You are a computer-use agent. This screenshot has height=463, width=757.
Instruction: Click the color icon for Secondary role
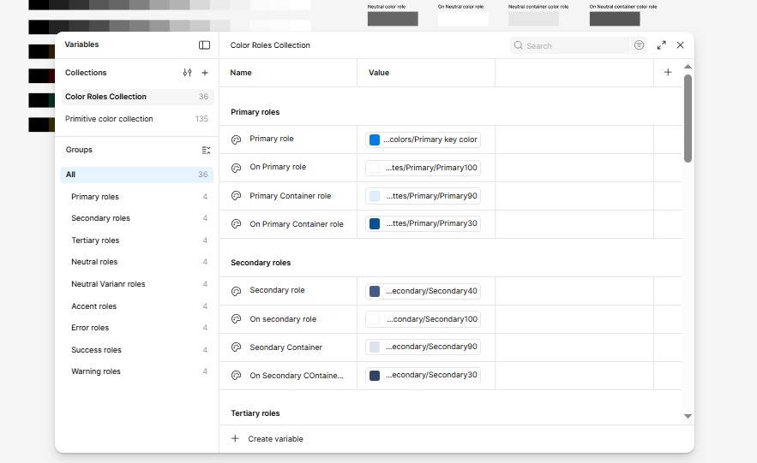click(236, 291)
